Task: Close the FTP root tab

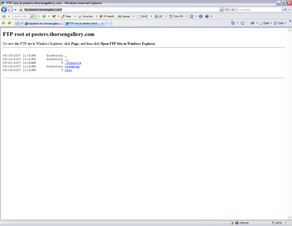Action: click(102, 23)
